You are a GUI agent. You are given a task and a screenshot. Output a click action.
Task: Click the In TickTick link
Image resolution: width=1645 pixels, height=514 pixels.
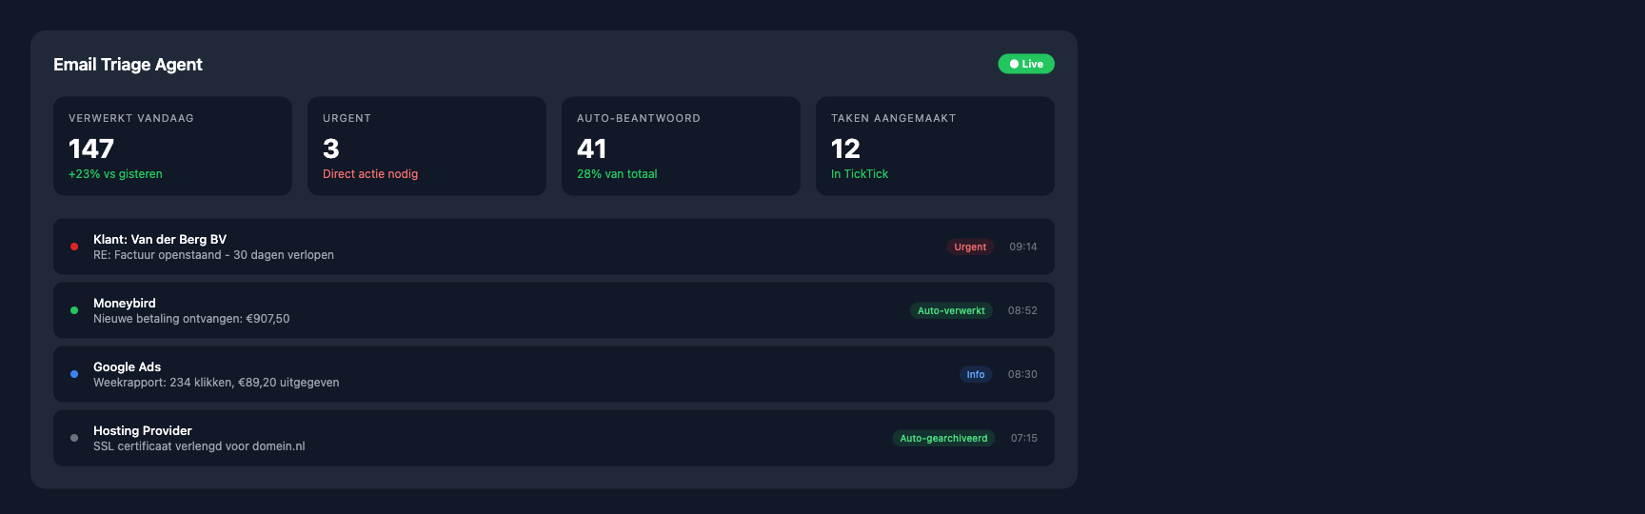click(x=859, y=174)
